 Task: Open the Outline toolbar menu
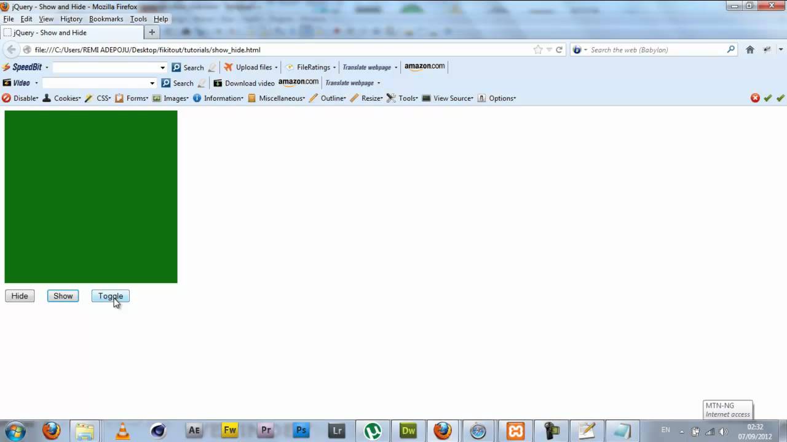pos(328,98)
